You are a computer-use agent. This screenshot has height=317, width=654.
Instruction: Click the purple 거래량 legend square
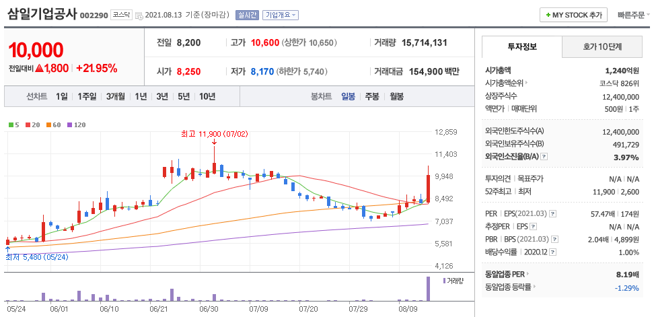coord(444,280)
